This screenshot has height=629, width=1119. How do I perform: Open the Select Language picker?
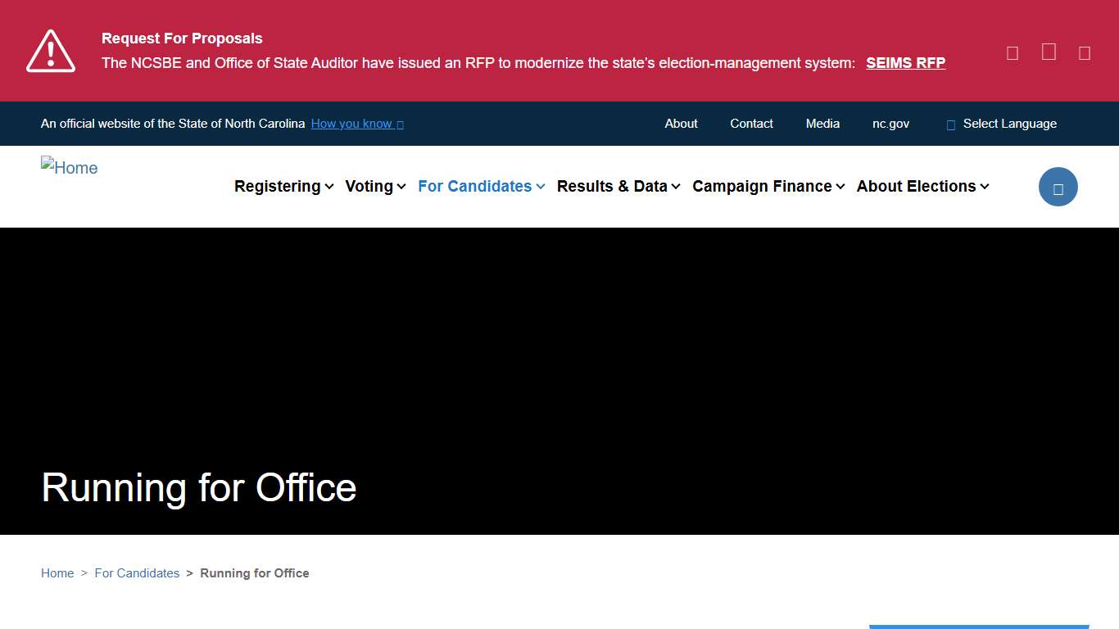click(1009, 124)
